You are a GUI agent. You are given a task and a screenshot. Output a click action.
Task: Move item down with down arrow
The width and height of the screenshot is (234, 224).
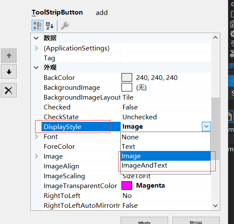coord(9,71)
